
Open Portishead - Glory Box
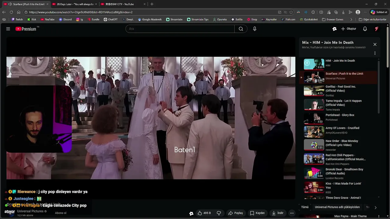click(x=338, y=118)
